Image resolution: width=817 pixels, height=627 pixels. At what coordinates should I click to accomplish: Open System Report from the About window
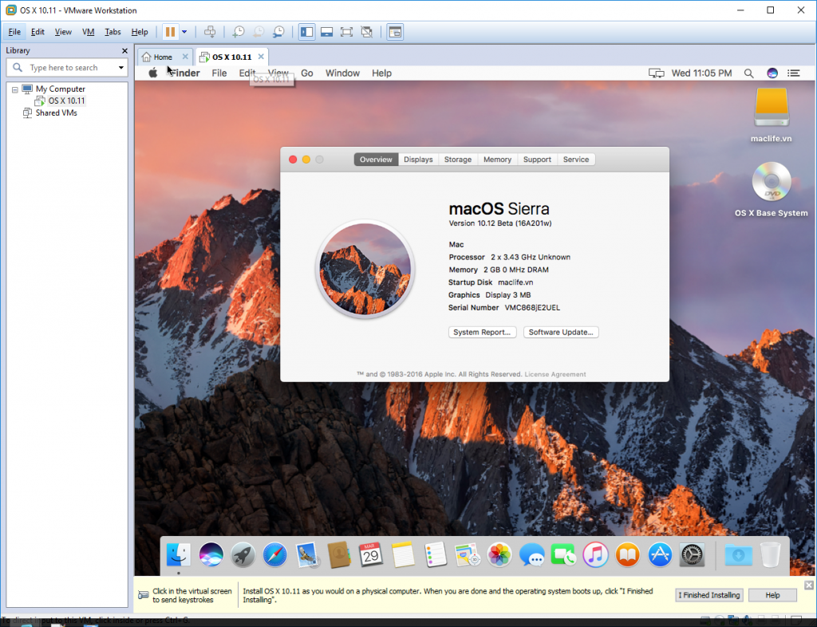point(482,332)
